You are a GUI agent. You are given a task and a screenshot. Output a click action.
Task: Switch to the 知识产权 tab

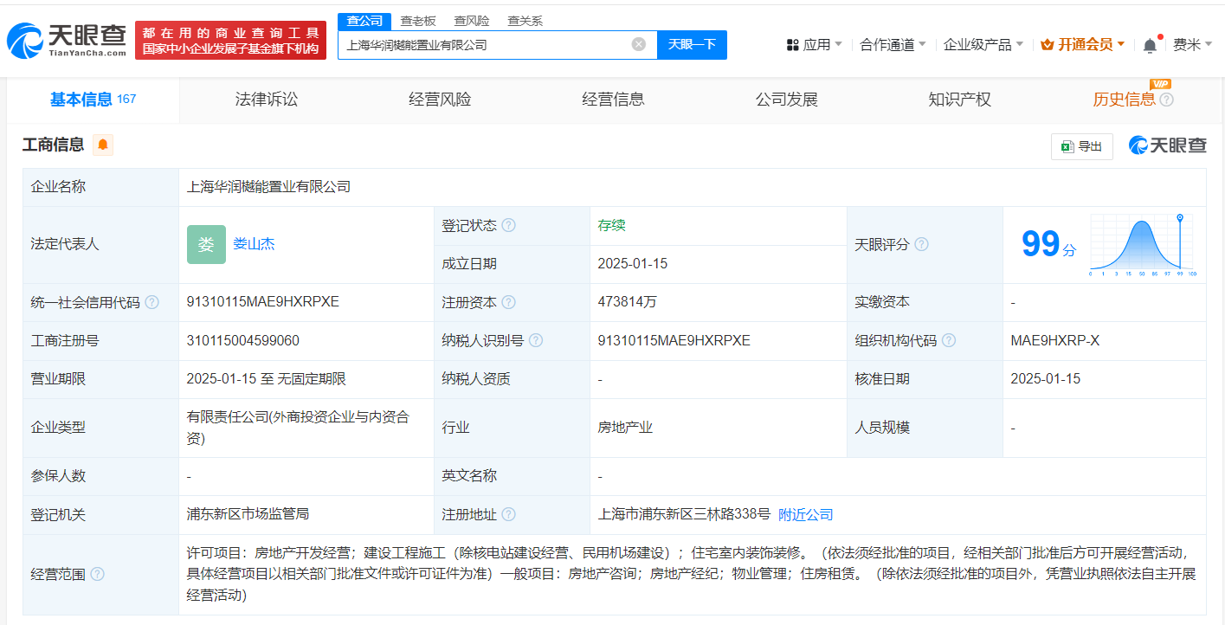(959, 100)
